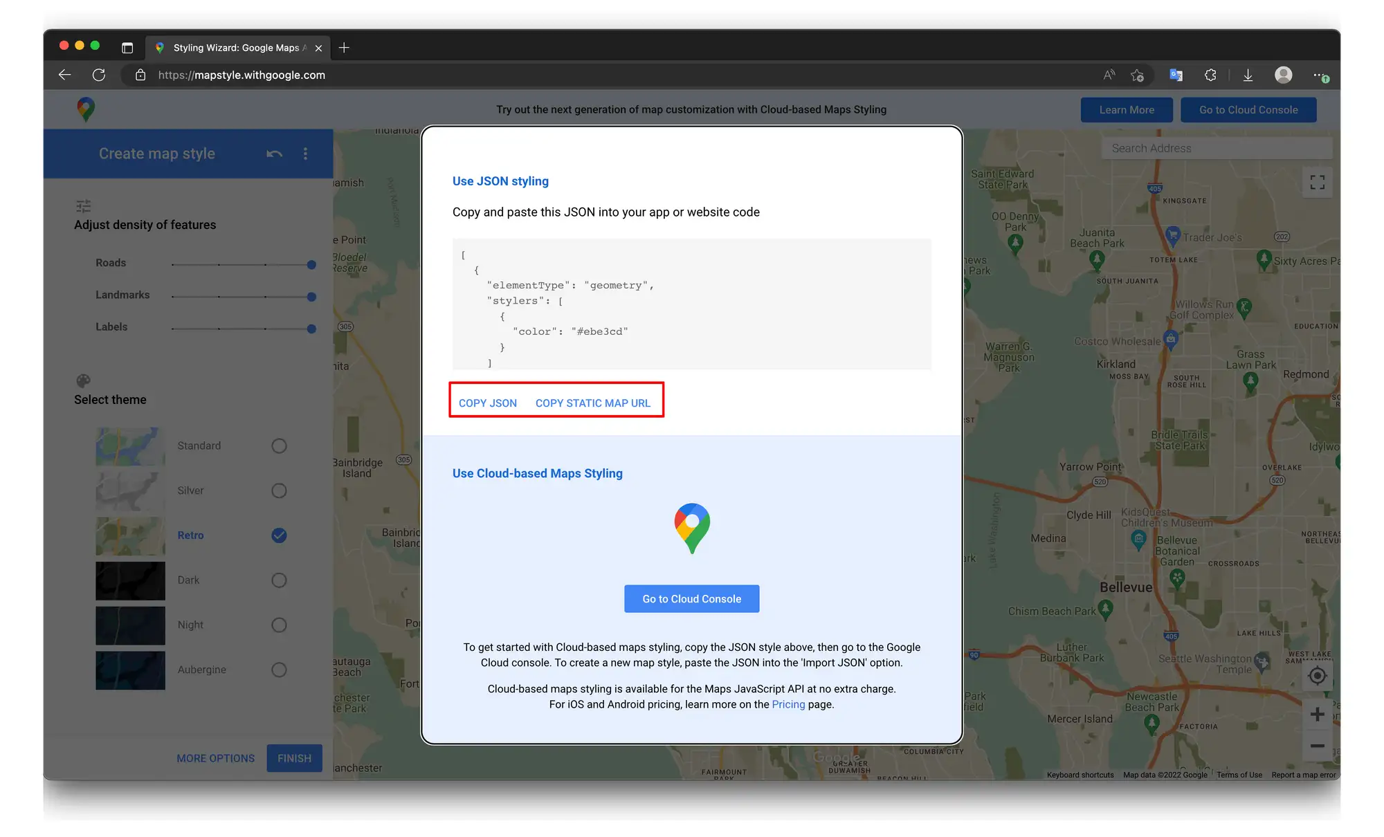Open the Terms of Use link
The height and width of the screenshot is (837, 1384).
(1239, 775)
